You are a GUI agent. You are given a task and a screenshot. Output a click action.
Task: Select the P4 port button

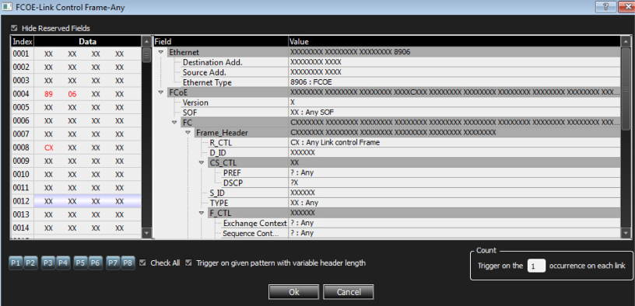(x=63, y=263)
